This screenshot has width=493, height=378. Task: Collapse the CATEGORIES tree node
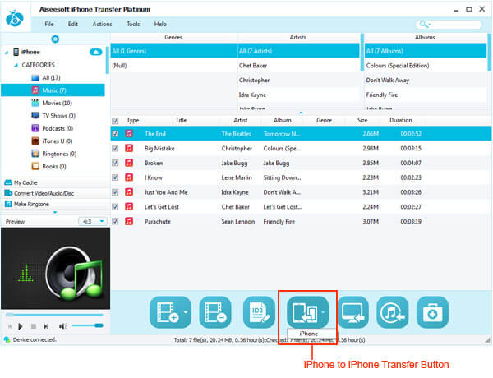point(16,65)
